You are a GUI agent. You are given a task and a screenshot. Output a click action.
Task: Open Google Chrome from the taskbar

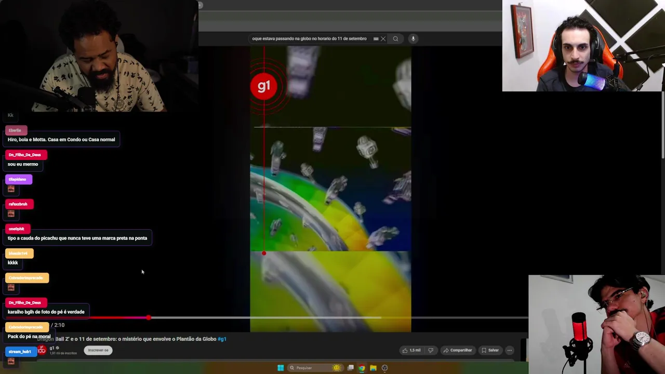[x=362, y=368]
